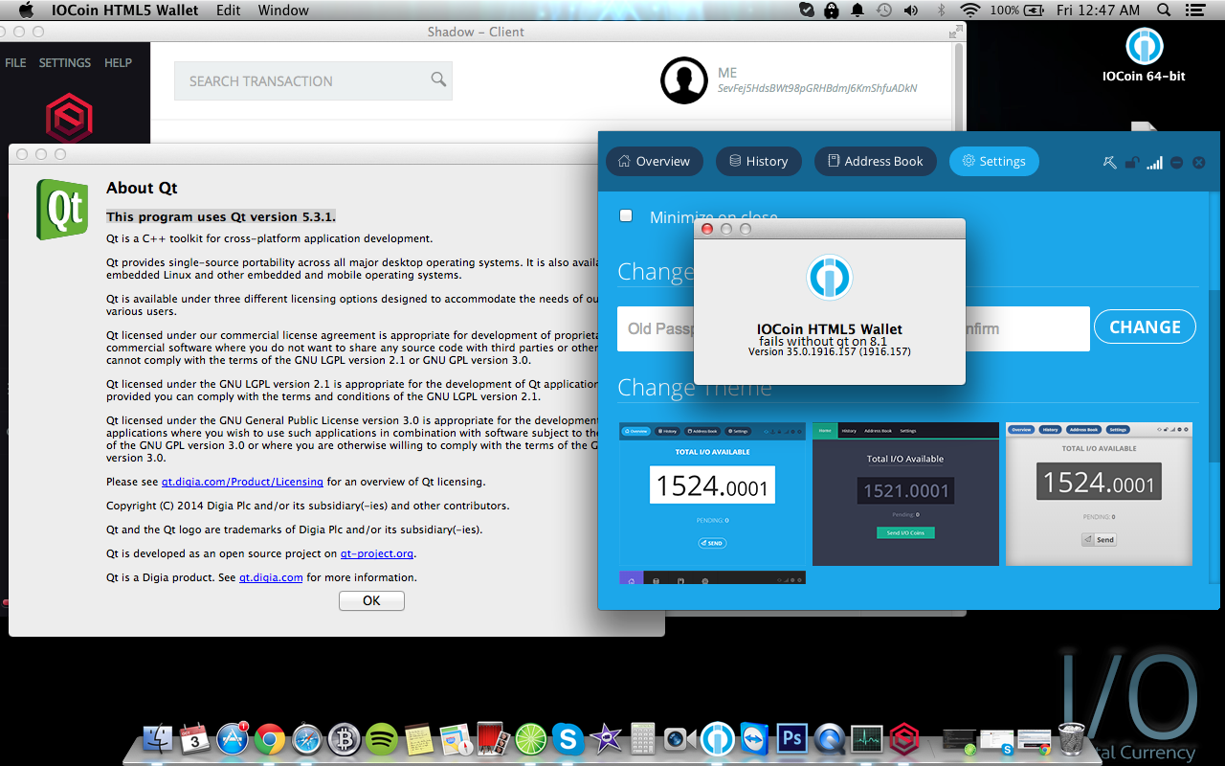Click the pickaxe staking icon in the wallet
This screenshot has height=766, width=1225.
[x=1110, y=162]
